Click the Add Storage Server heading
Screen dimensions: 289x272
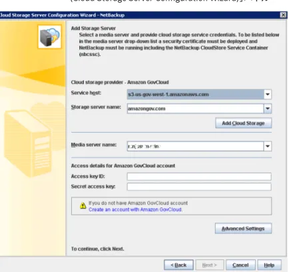point(93,28)
